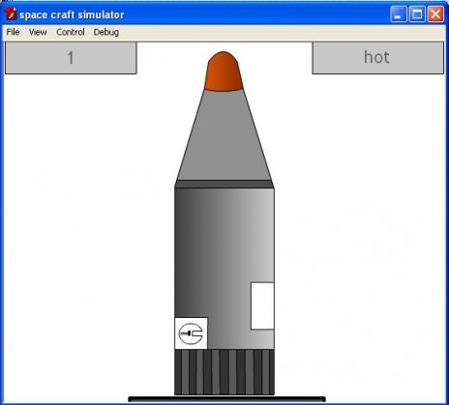Open the Control menu
The width and height of the screenshot is (449, 405).
(x=71, y=32)
